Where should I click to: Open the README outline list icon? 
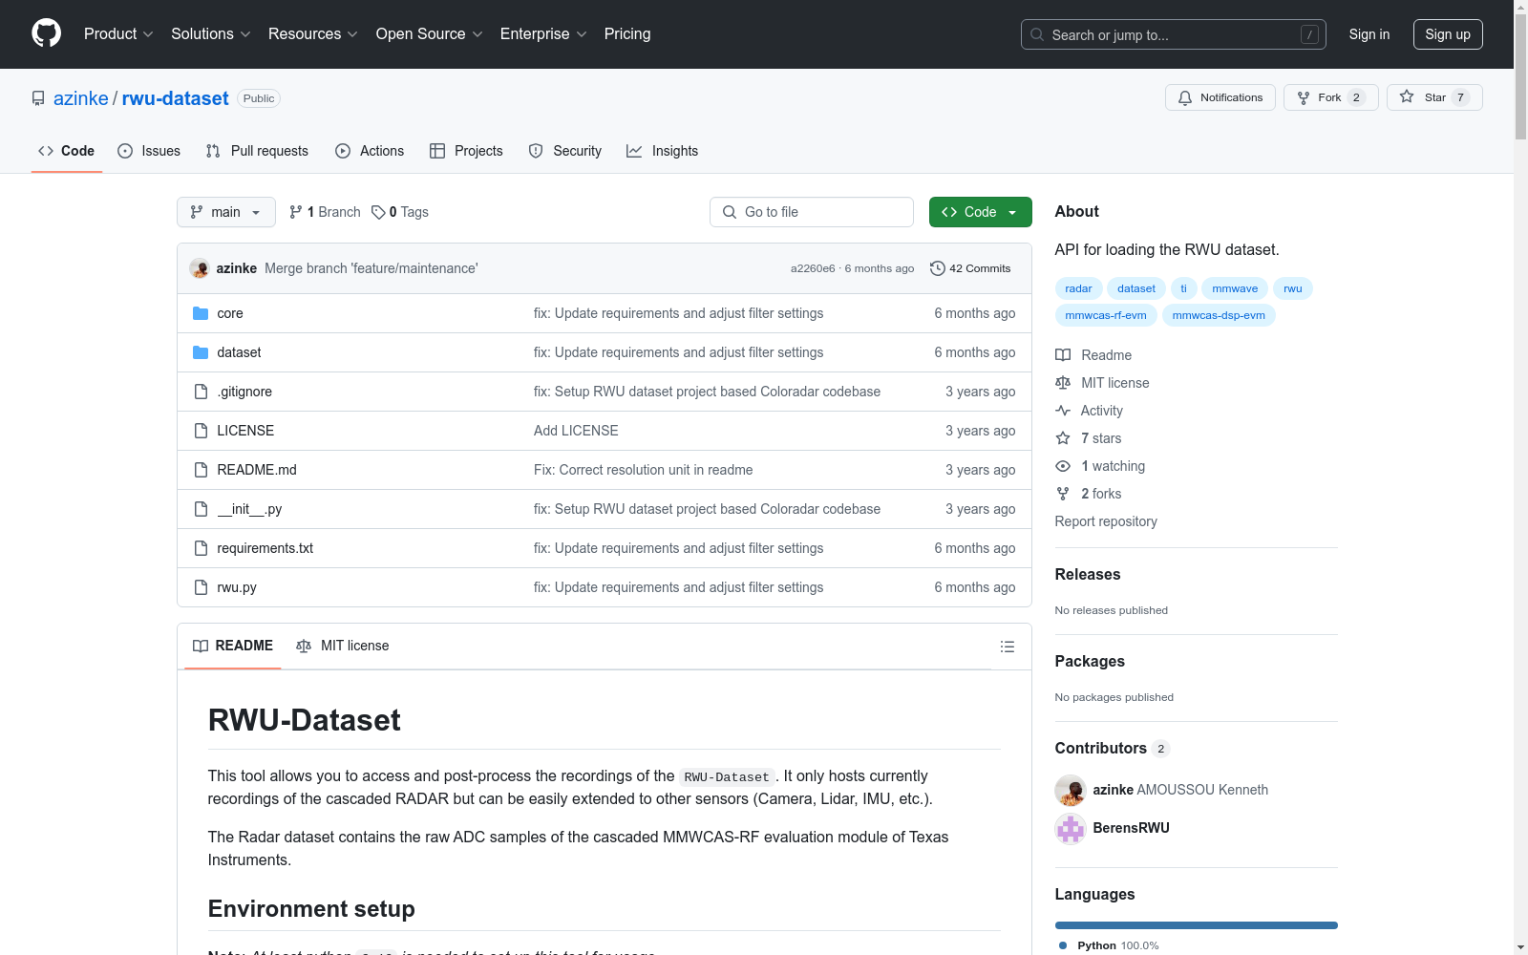pos(1007,647)
